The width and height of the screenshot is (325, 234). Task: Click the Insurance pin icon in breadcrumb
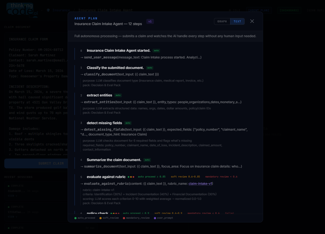(x=48, y=10)
